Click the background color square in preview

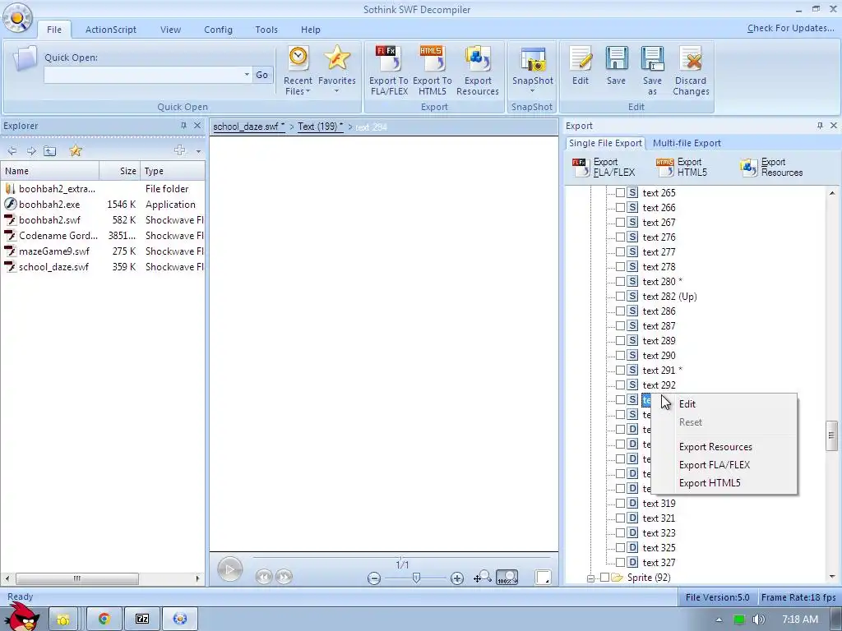tap(543, 578)
